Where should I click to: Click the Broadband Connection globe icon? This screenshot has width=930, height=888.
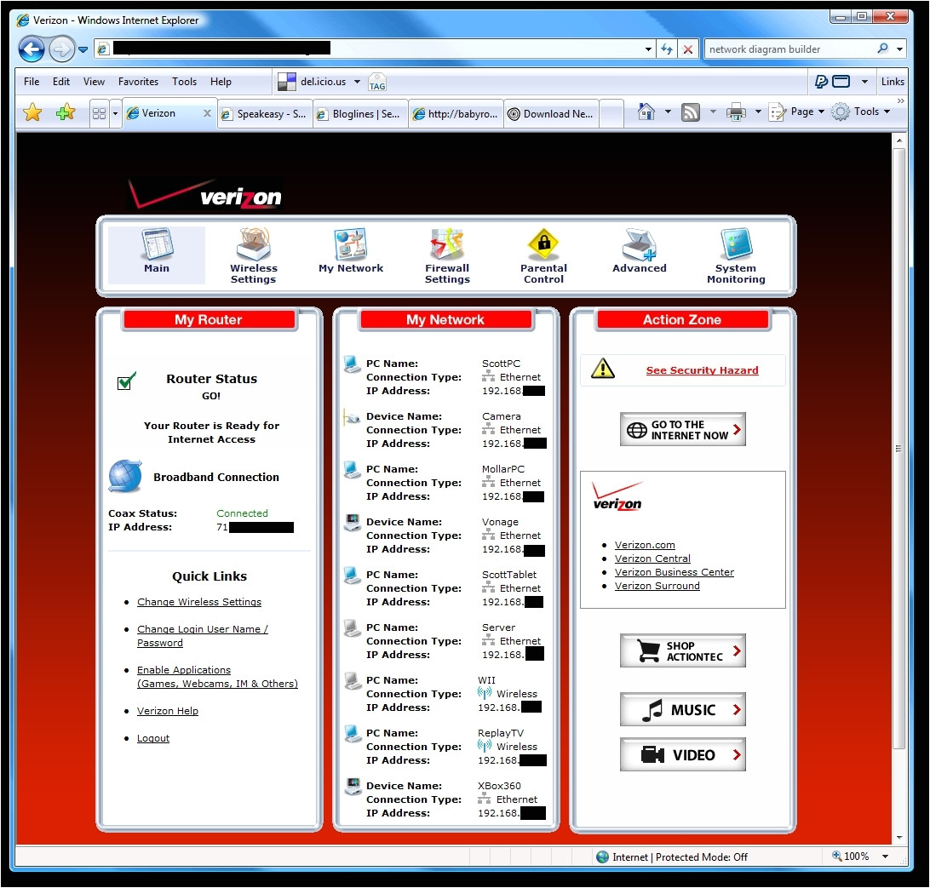pyautogui.click(x=124, y=477)
